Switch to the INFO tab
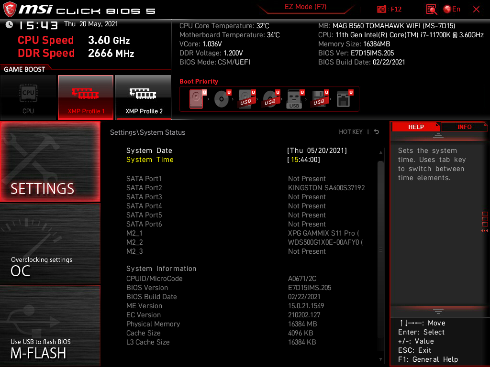 (x=464, y=127)
